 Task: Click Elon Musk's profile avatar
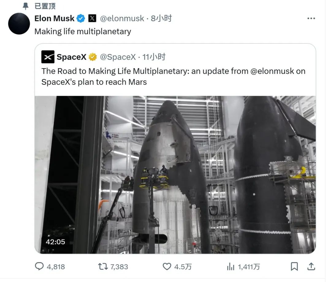(19, 24)
